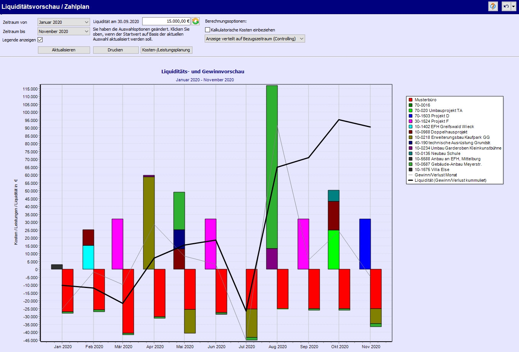Viewport: 519px width, 352px height.
Task: Click the bright green bar in Okt 2020
Action: 333,250
